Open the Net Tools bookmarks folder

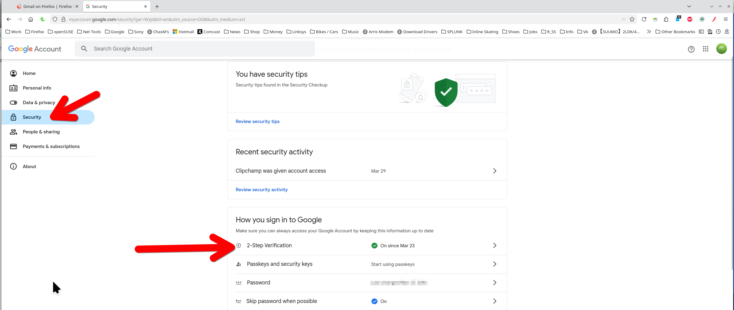point(89,32)
